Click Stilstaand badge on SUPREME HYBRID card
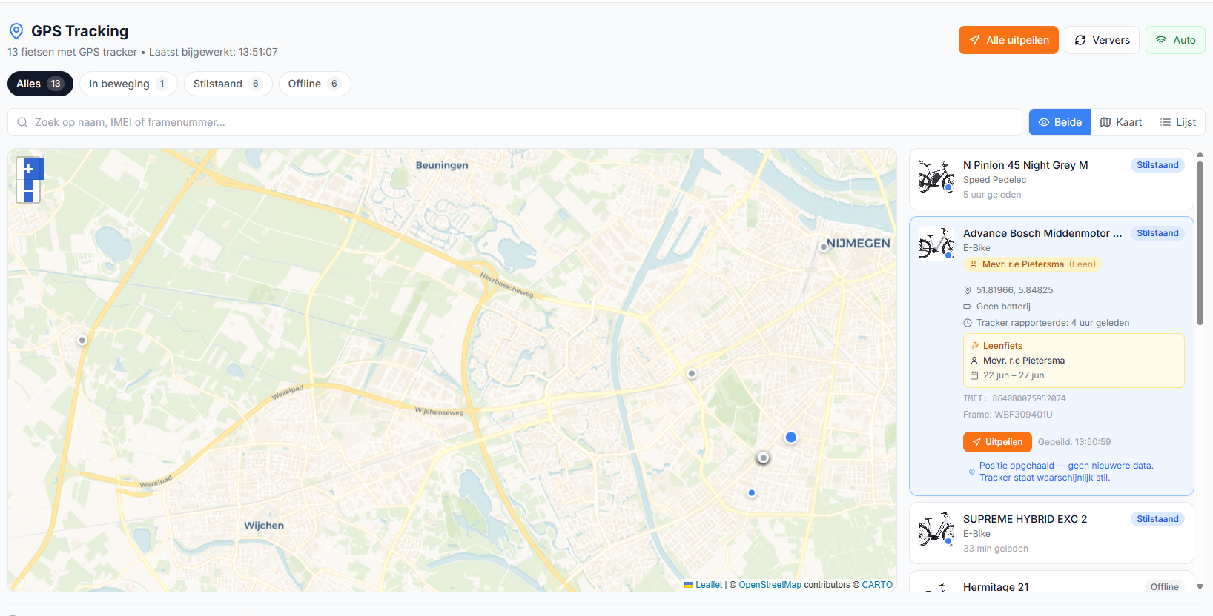Viewport: 1213px width, 616px height. [1157, 519]
